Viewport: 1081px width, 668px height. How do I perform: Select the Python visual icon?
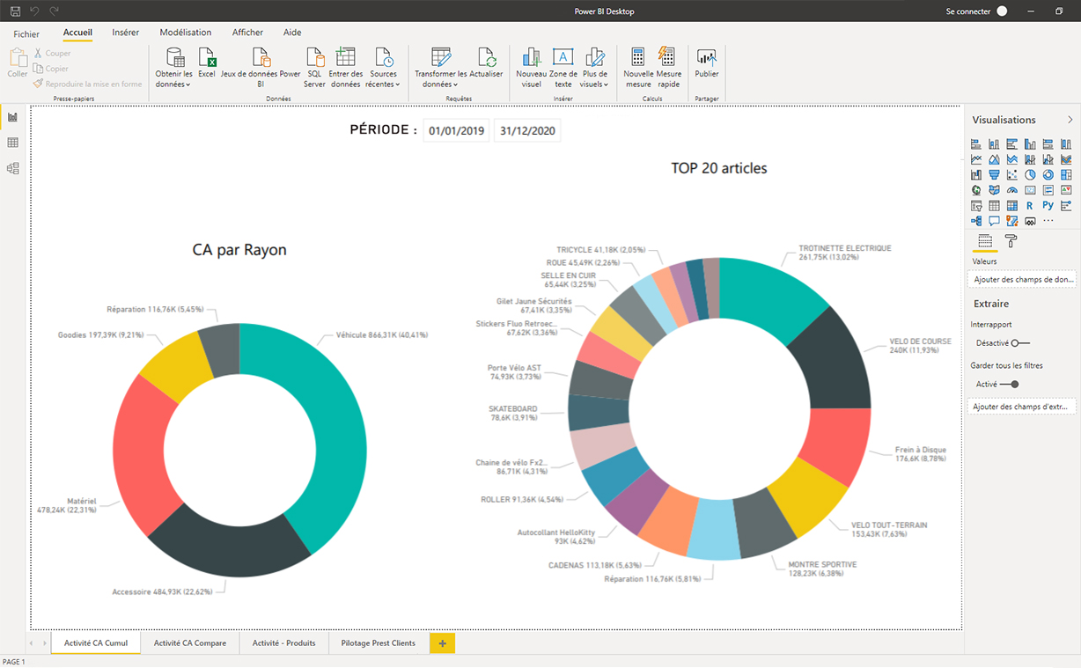click(1048, 205)
